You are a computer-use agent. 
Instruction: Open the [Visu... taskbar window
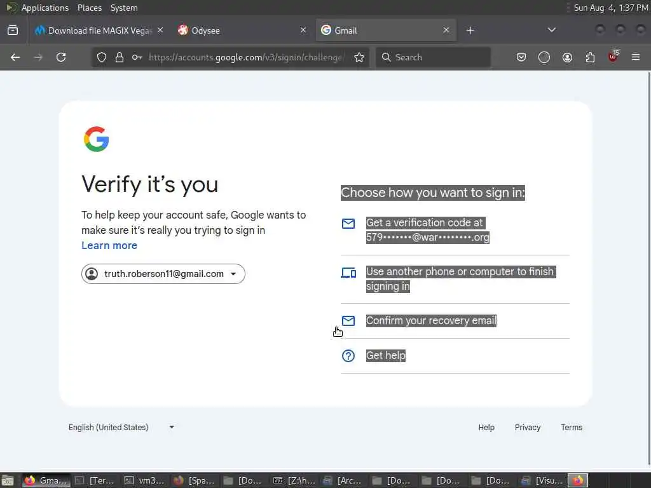(542, 480)
